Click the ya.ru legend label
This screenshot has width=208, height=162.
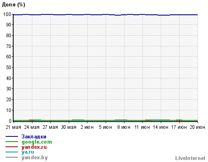pos(28,152)
